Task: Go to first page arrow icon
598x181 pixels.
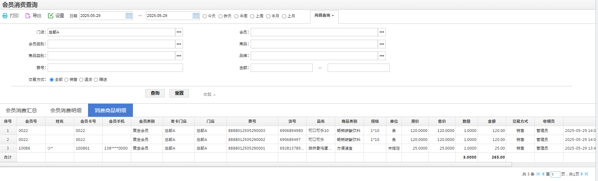Action: [x=538, y=174]
